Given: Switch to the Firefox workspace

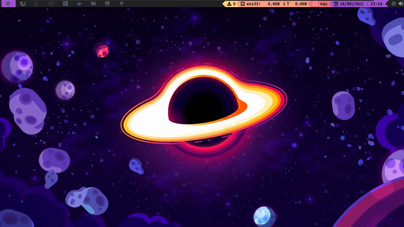Looking at the screenshot, I should [x=23, y=4].
